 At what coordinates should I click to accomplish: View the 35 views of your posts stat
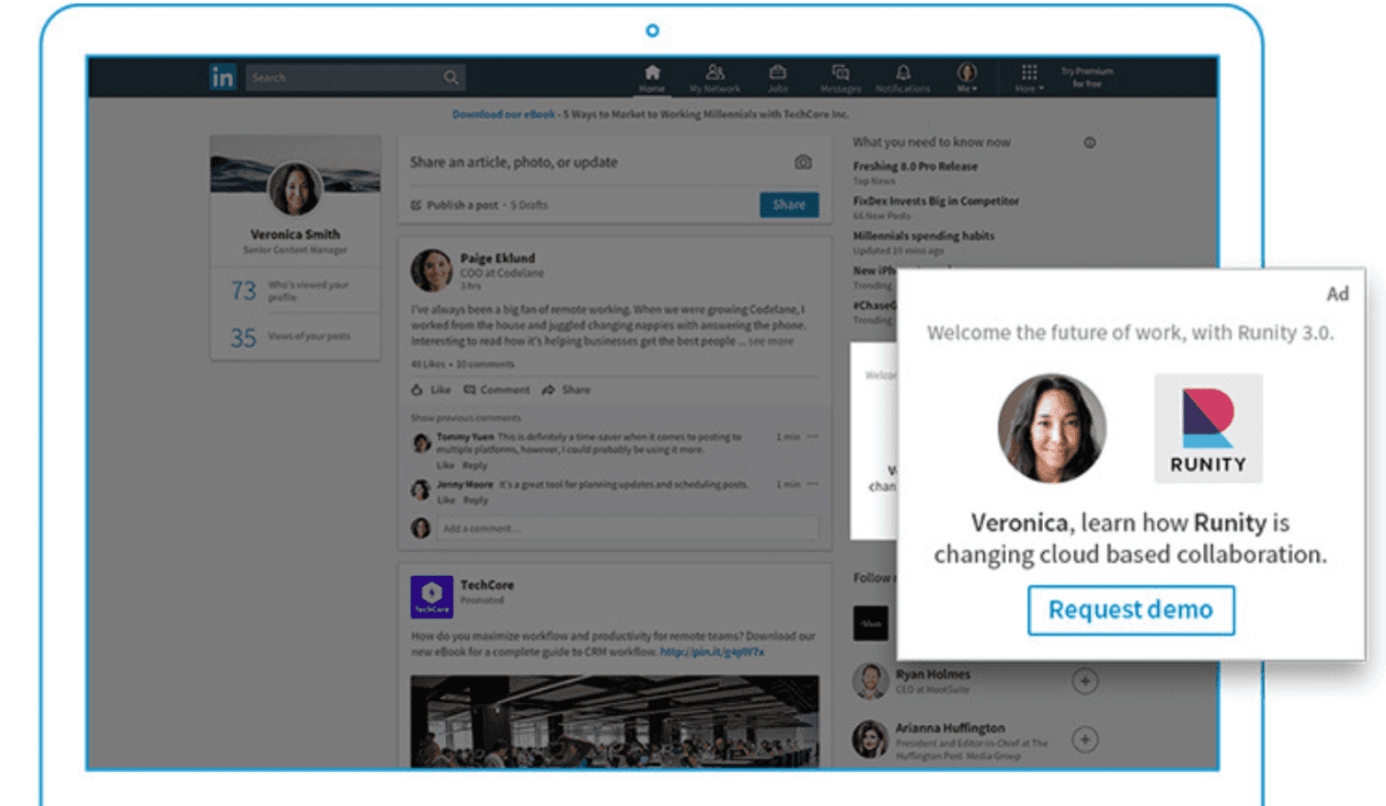[295, 338]
